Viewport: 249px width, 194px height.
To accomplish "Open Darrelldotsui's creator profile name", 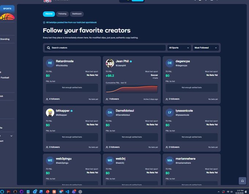I will (x=124, y=111).
